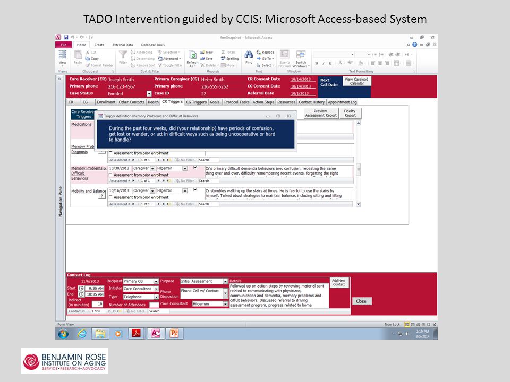Open Phone Disposition dropdown
The image size is (510, 382).
(x=225, y=293)
